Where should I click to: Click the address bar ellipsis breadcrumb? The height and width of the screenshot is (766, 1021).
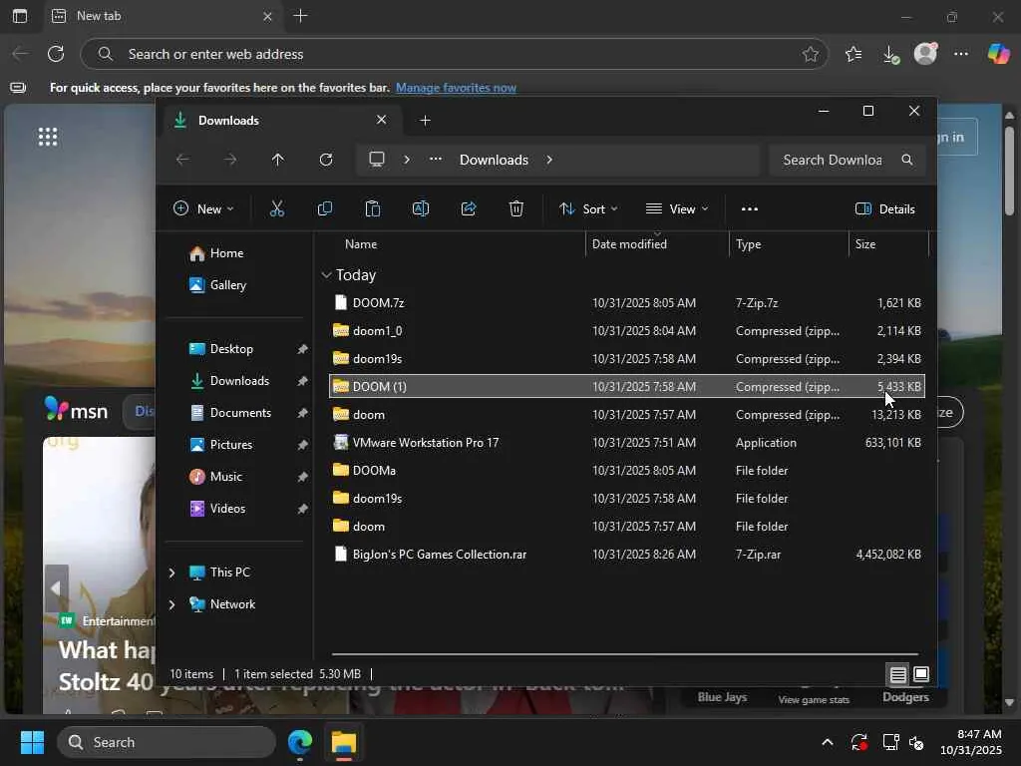coord(436,159)
